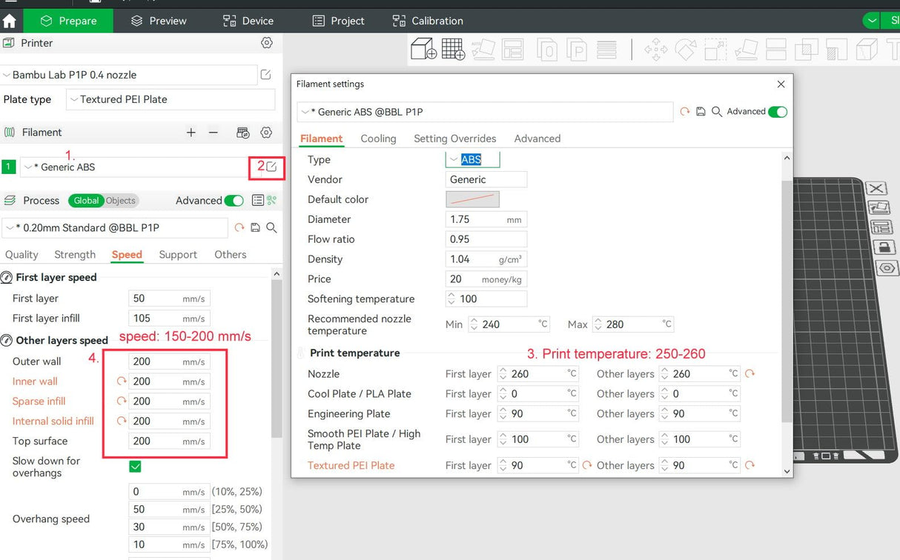Add a filament with plus icon
The image size is (900, 560).
click(191, 133)
